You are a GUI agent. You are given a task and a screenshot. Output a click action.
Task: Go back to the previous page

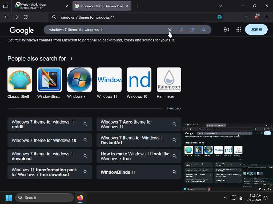[x=6, y=17]
